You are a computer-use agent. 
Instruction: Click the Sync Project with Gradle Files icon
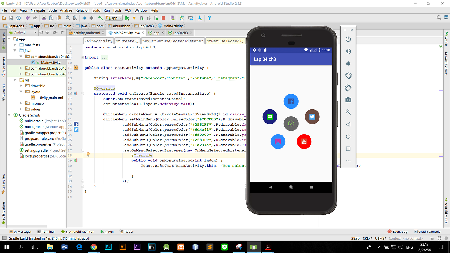pyautogui.click(x=182, y=18)
